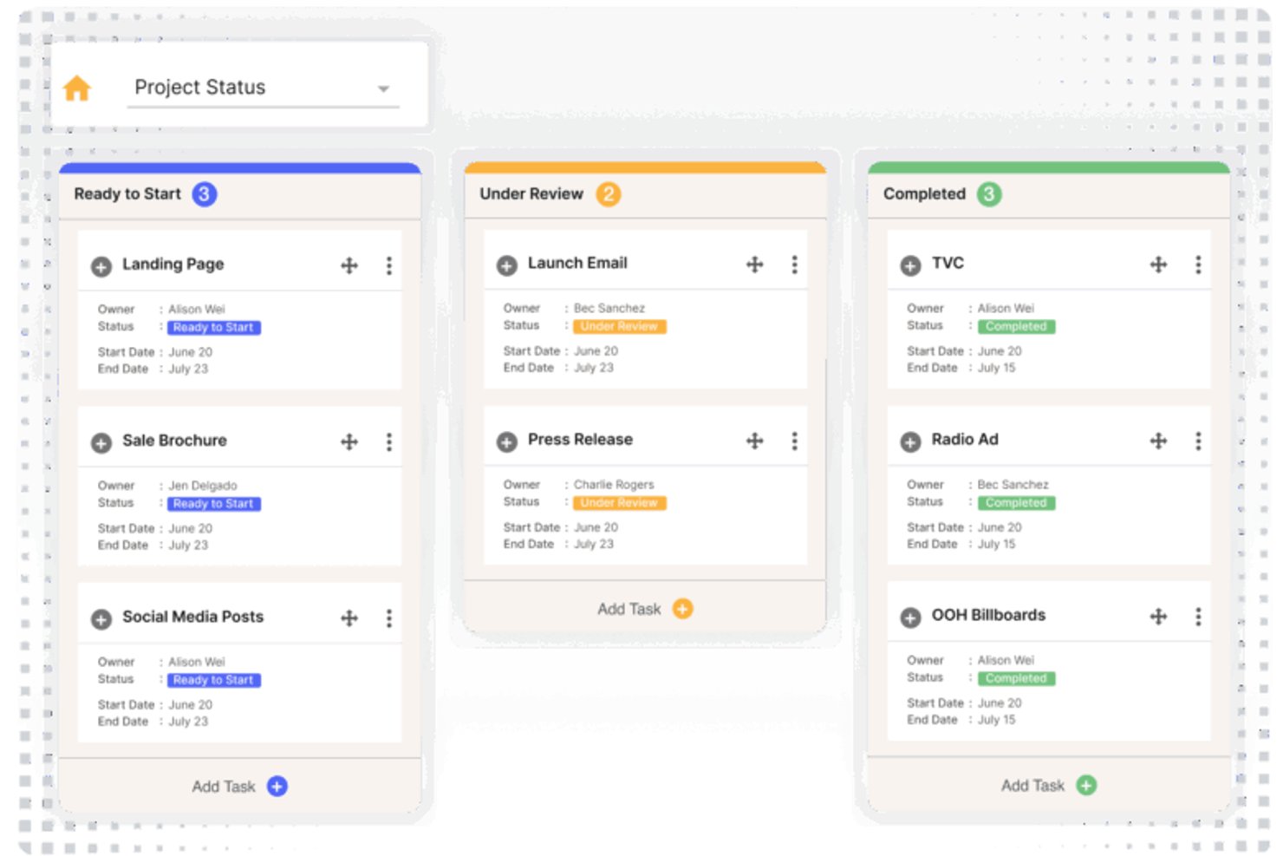Open the Project Status dropdown
Viewport: 1283px width, 856px height.
point(263,88)
